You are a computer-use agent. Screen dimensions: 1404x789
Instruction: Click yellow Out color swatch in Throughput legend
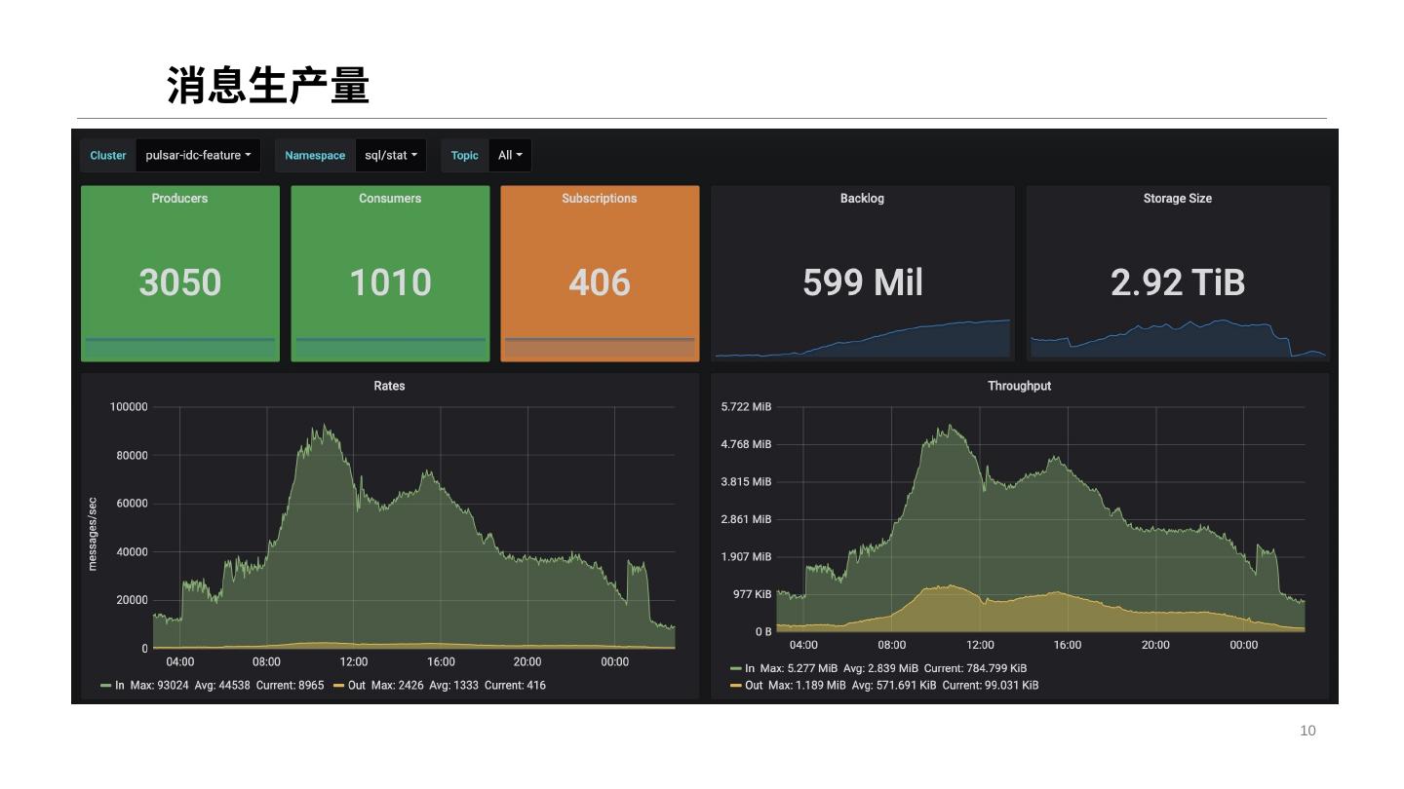coord(736,686)
